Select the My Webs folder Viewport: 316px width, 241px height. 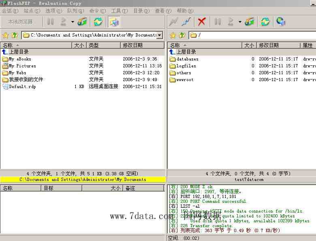(x=82, y=73)
